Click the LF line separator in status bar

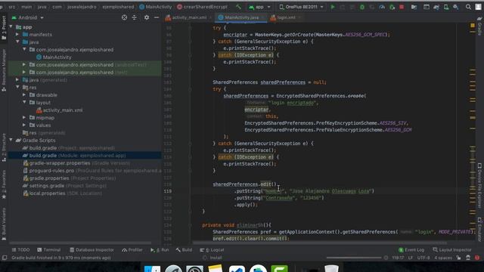pyautogui.click(x=410, y=258)
